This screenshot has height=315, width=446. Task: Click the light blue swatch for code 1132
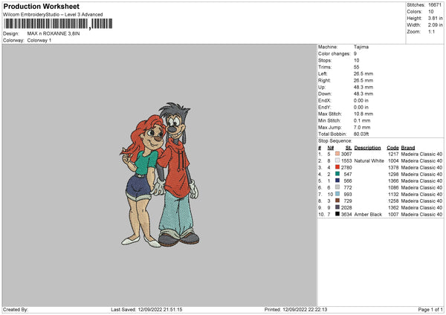coord(337,194)
